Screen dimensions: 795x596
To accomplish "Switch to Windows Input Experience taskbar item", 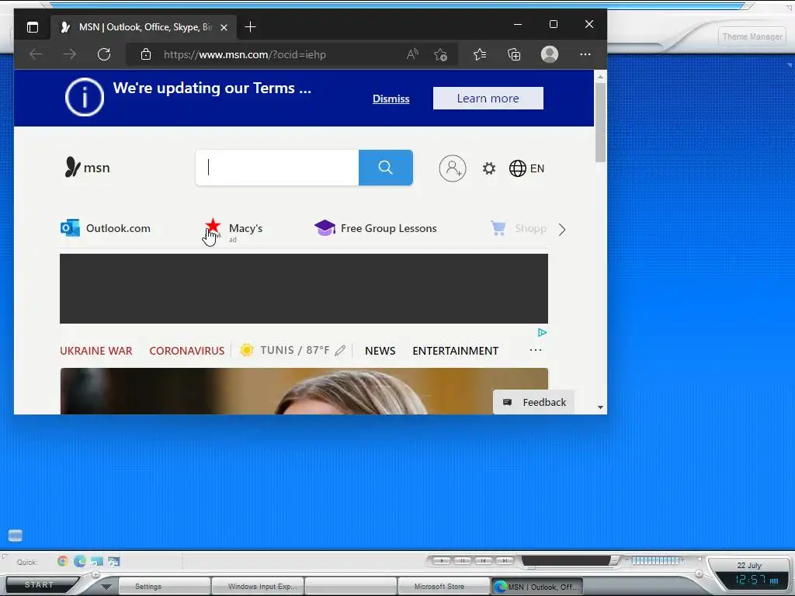I will 258,587.
